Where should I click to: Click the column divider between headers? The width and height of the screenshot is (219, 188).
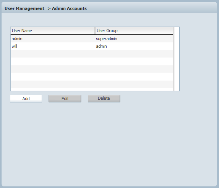click(x=95, y=31)
